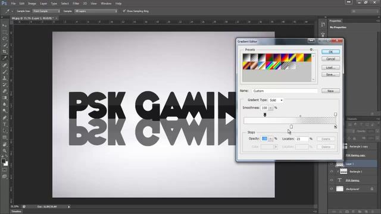The width and height of the screenshot is (381, 214).
Task: Select the Magic Wand tool
Action: coord(4,45)
